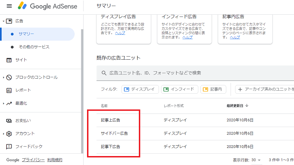Sort by the レポート形式 column header
This screenshot has width=294, height=165.
pyautogui.click(x=174, y=106)
